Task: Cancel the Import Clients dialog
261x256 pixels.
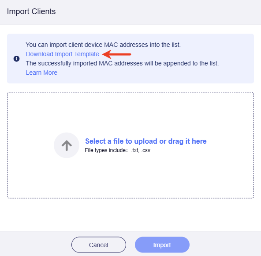Action: pos(99,245)
